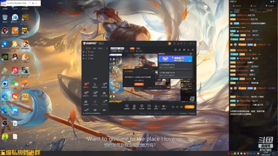Click the bell notification icon above preview
This screenshot has width=278, height=156.
pyautogui.click(x=189, y=50)
